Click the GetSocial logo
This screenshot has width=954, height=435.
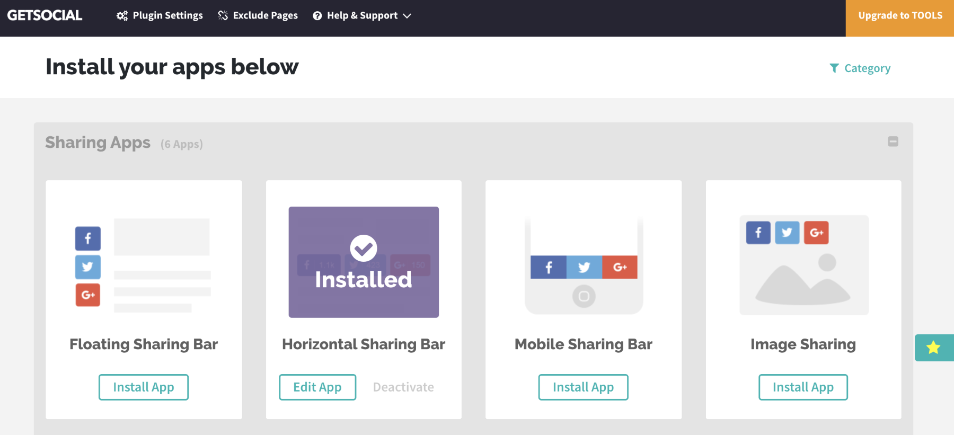pyautogui.click(x=45, y=15)
